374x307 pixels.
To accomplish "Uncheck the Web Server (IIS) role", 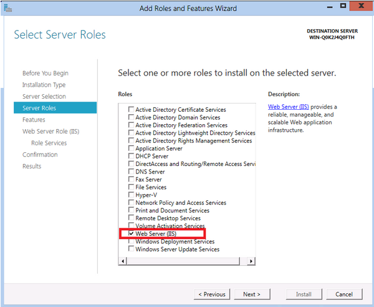I will coord(131,233).
